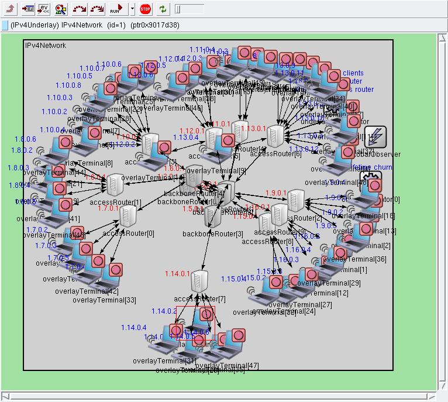Open the find/inspect objects tool
Screen dimensions: 448x402
[x=61, y=9]
